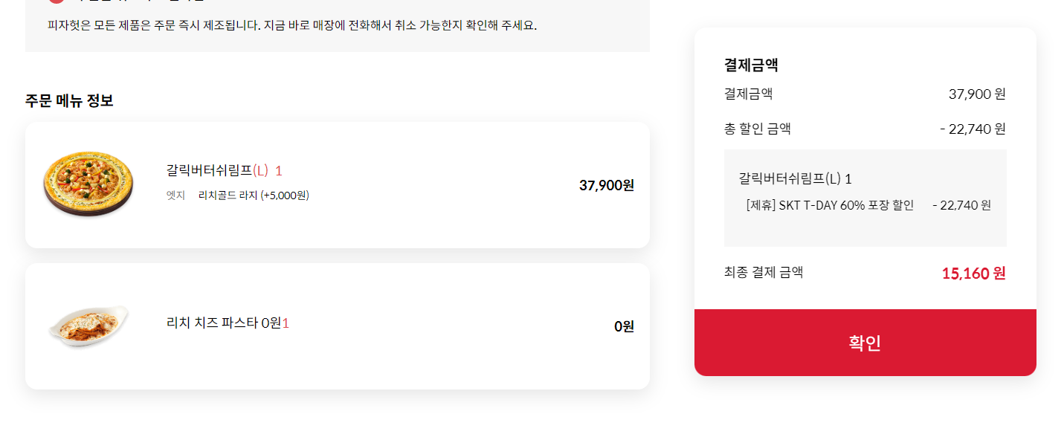Click the 최종 결제 금액 label
Image resolution: width=1064 pixels, height=443 pixels.
click(763, 273)
